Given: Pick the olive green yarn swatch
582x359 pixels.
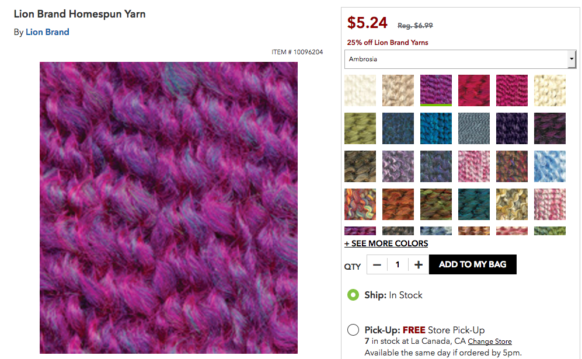Looking at the screenshot, I should 360,128.
